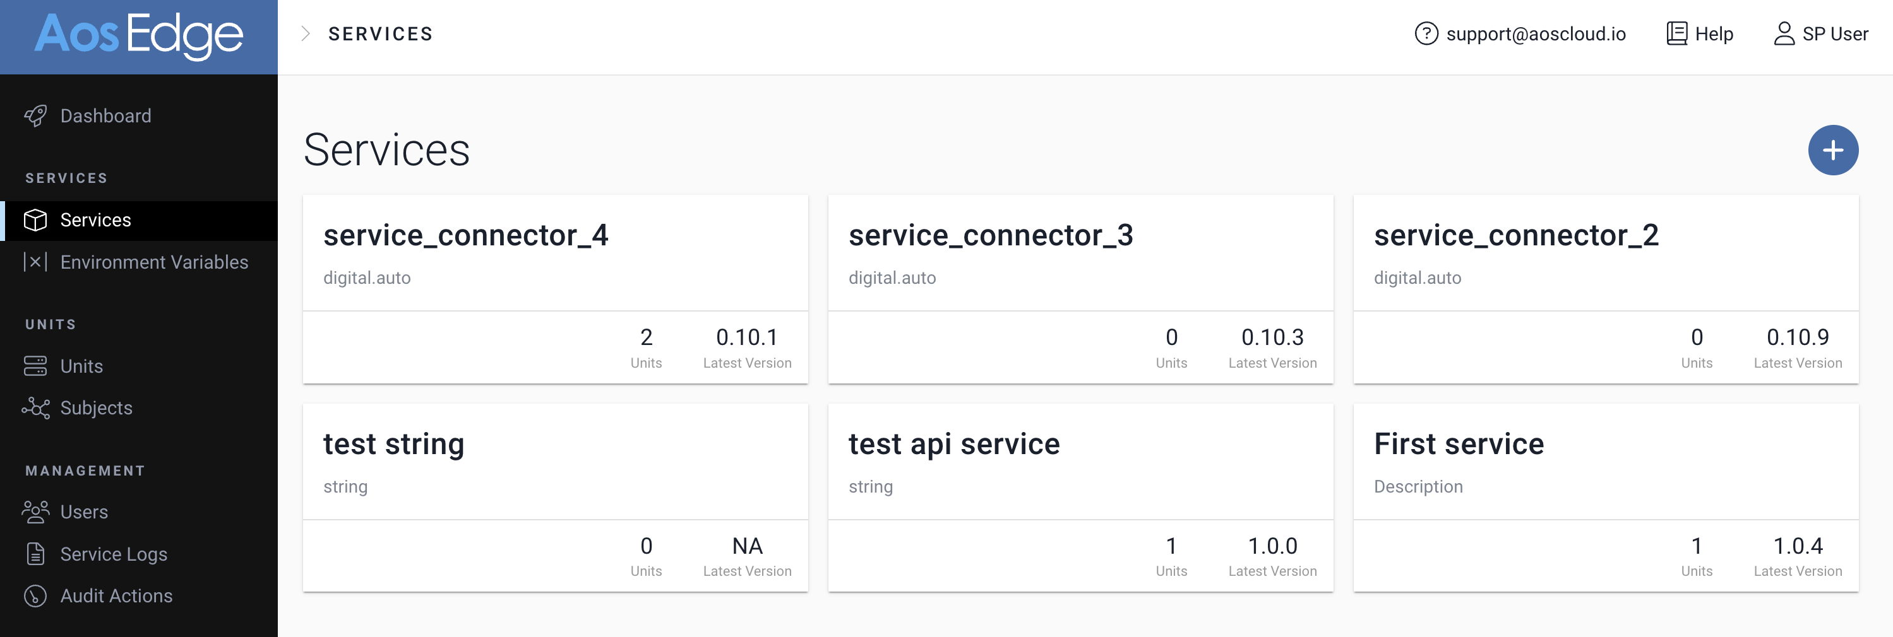Click the Services cube icon in sidebar
The height and width of the screenshot is (637, 1893).
pyautogui.click(x=35, y=220)
